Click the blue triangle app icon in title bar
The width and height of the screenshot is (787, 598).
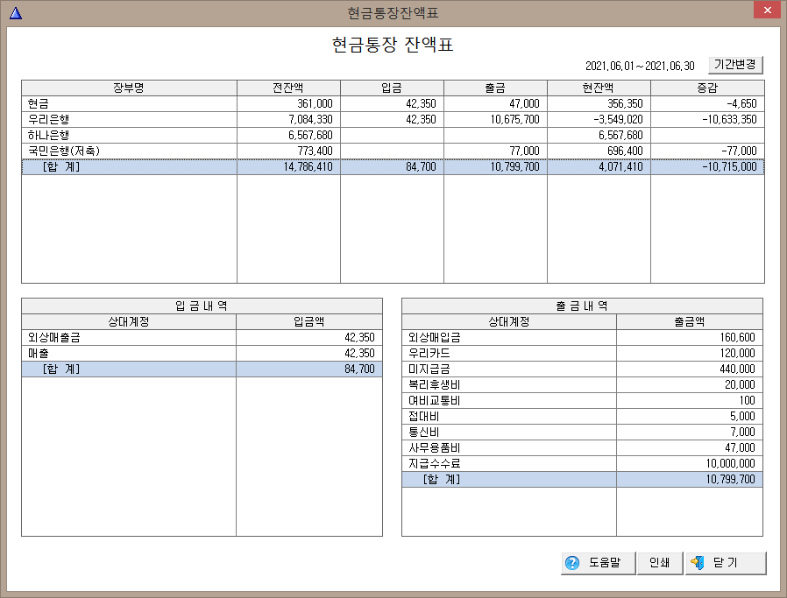coord(16,12)
